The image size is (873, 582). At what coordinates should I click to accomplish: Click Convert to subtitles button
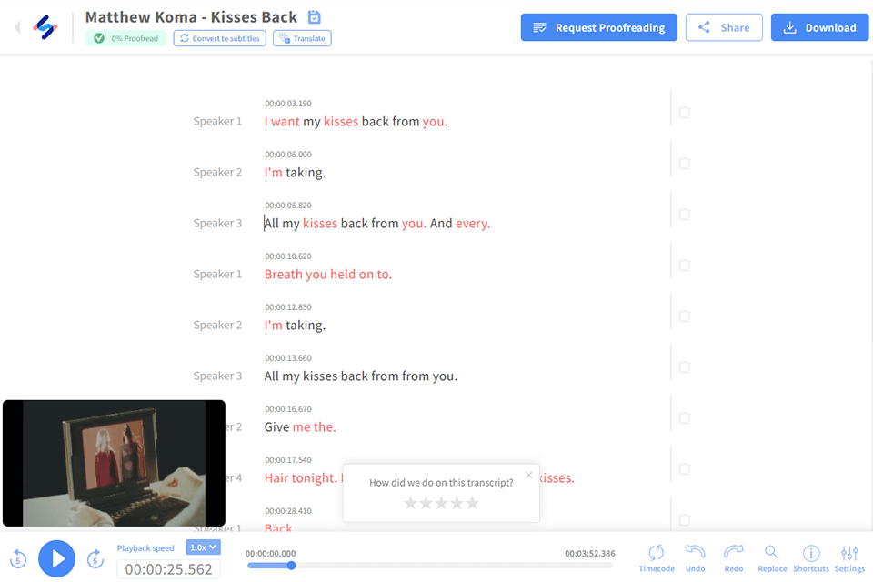(220, 38)
